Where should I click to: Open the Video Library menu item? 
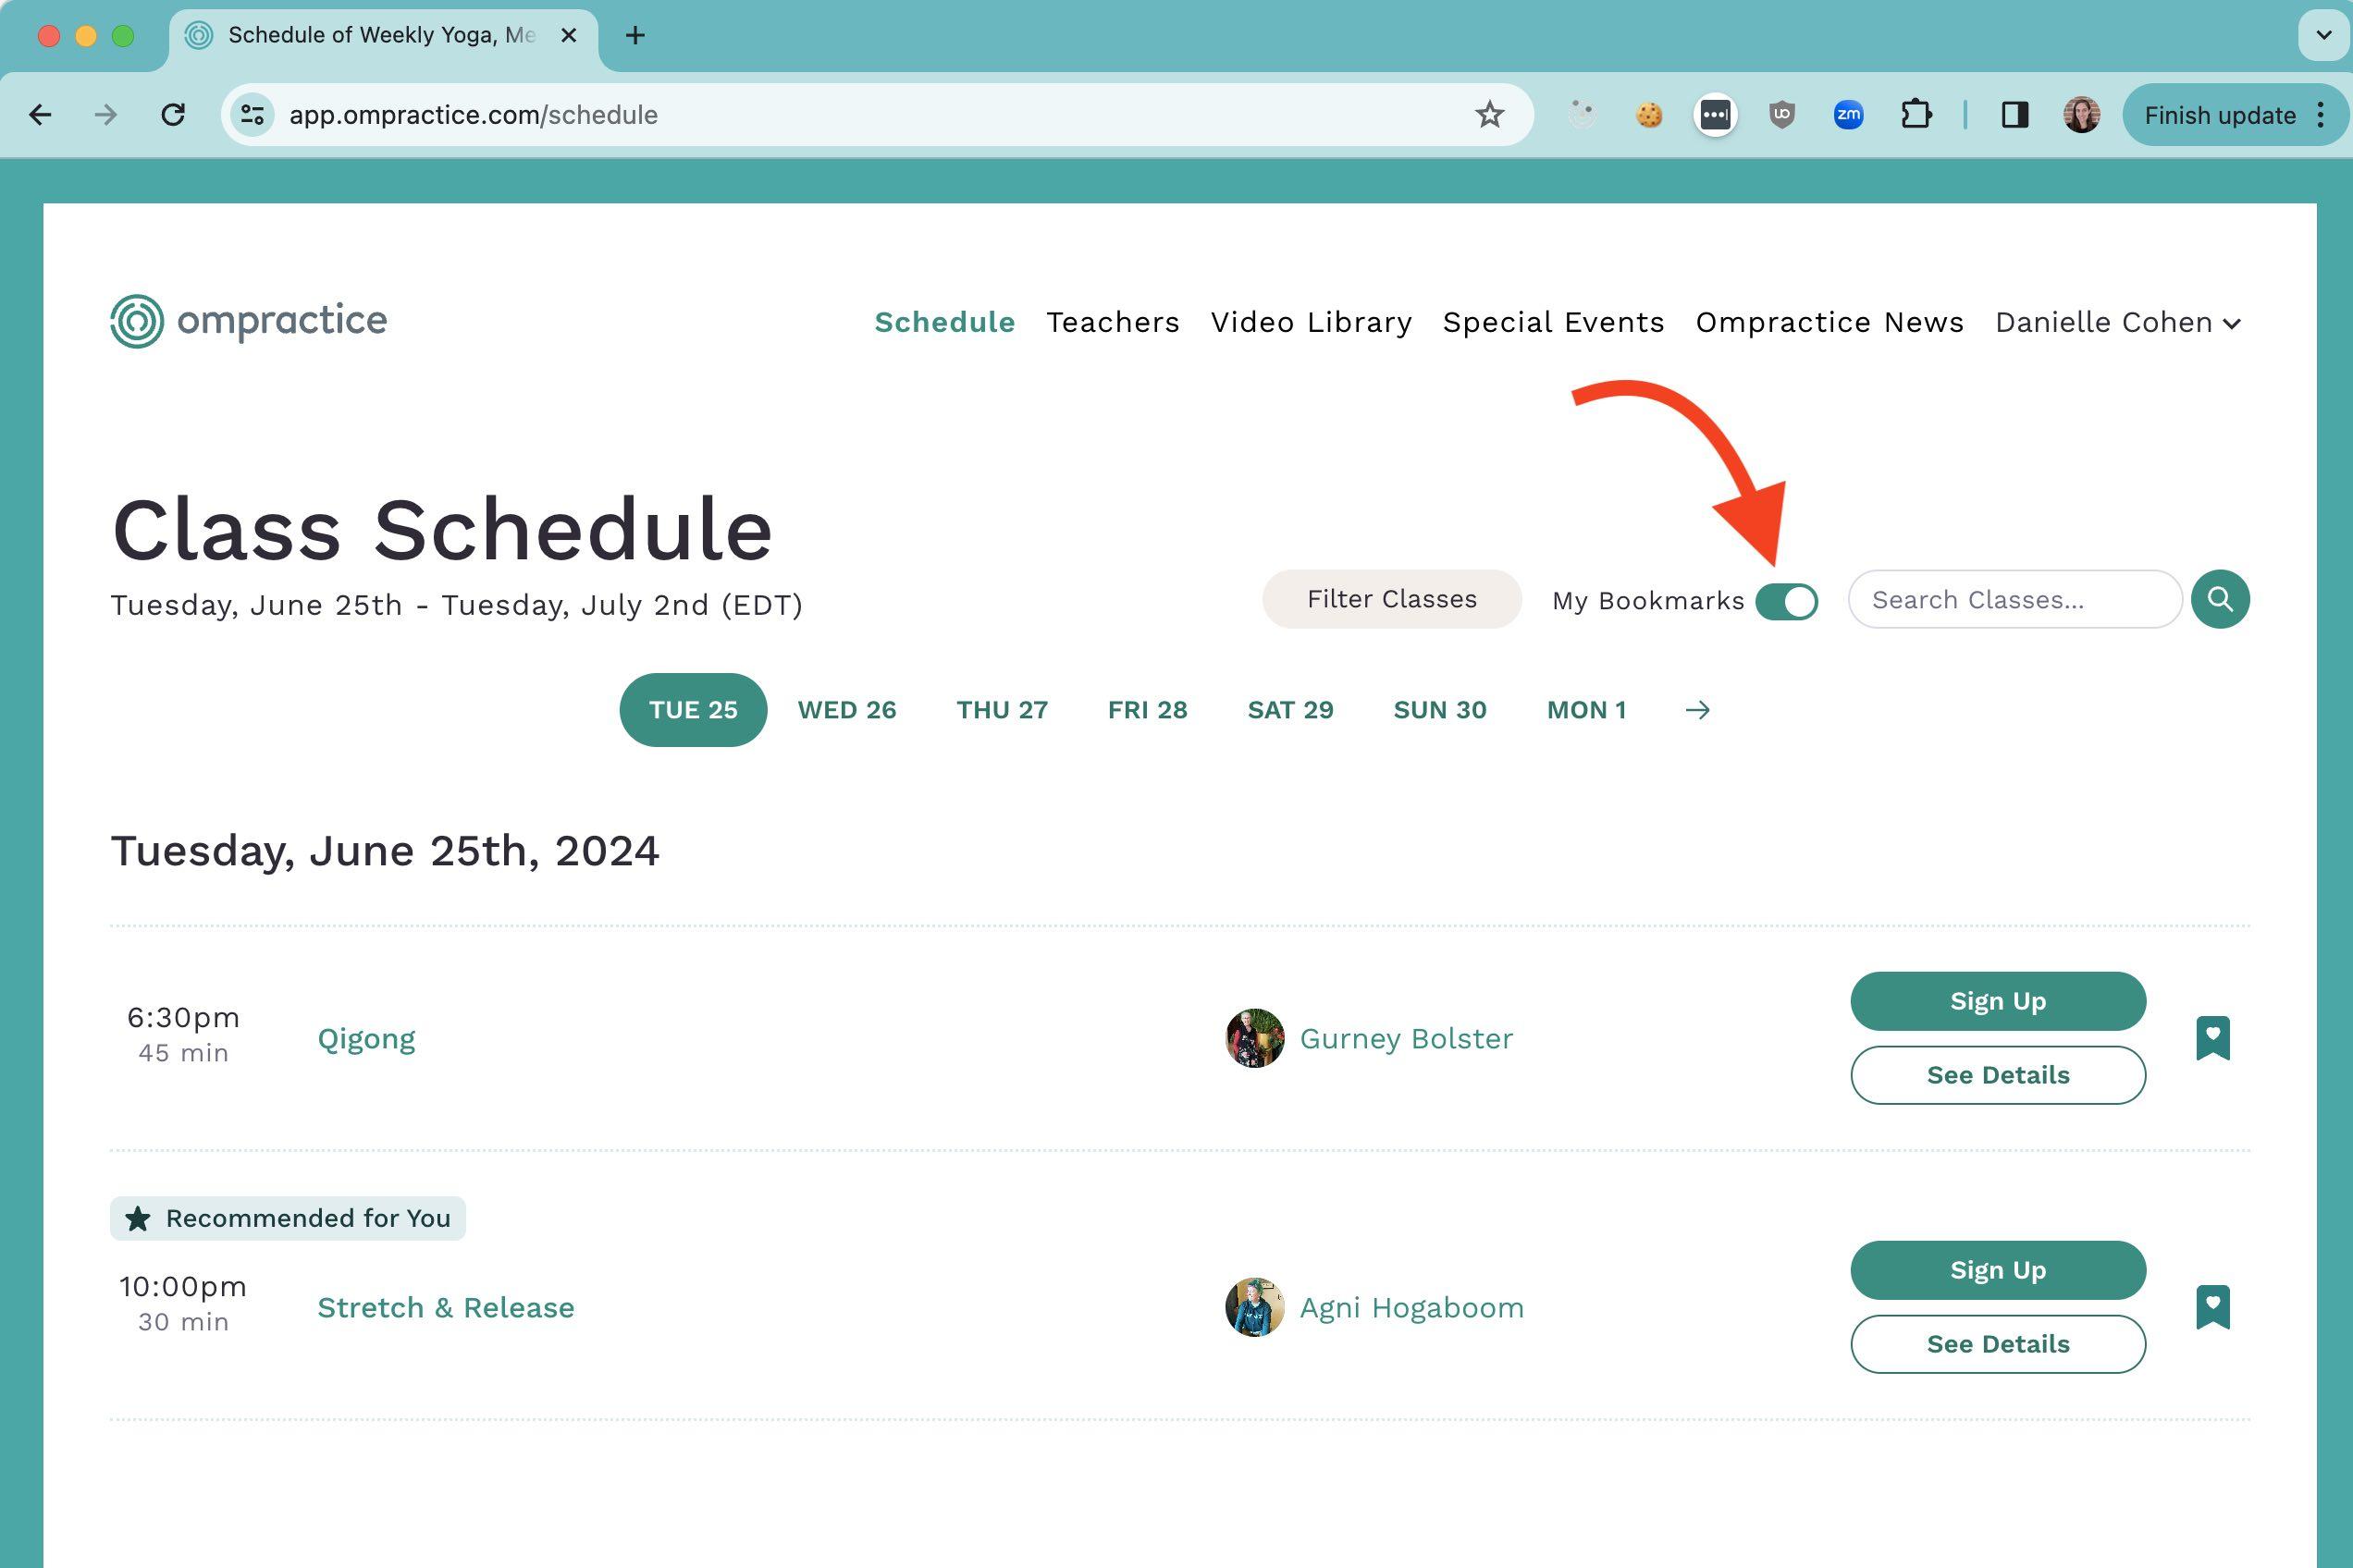pos(1311,322)
